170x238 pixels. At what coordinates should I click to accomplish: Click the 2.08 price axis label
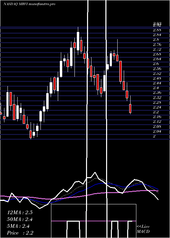coord(157,126)
